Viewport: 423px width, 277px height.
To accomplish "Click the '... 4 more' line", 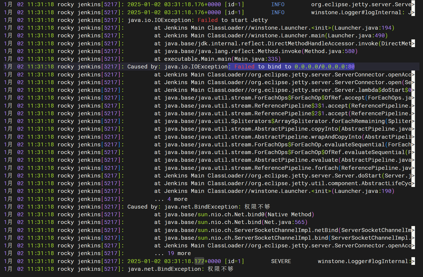I will click(171, 199).
